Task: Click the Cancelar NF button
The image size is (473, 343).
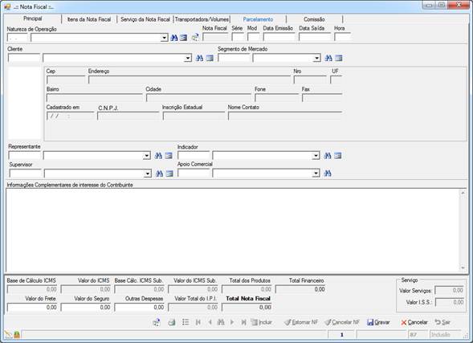Action: pos(342,322)
